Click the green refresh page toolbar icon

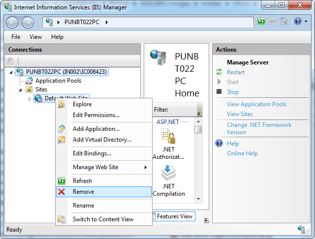[x=261, y=22]
